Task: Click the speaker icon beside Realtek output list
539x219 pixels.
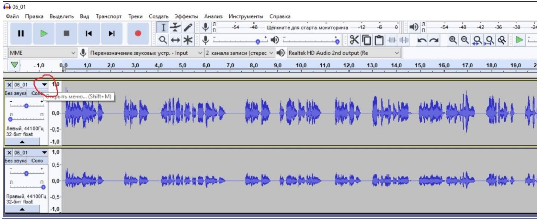Action: point(281,53)
